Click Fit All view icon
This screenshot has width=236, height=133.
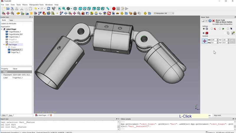pos(60,9)
